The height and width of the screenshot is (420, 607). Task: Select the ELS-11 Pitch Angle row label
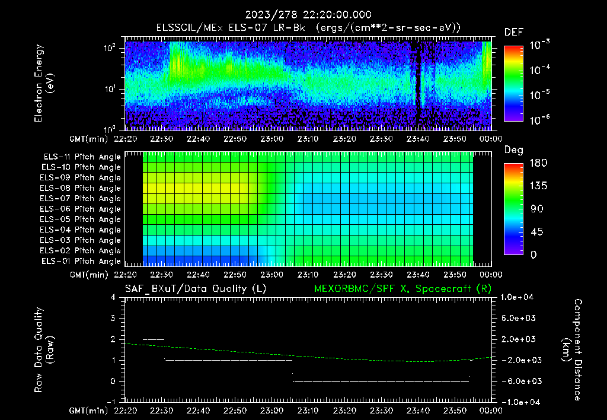coord(82,157)
